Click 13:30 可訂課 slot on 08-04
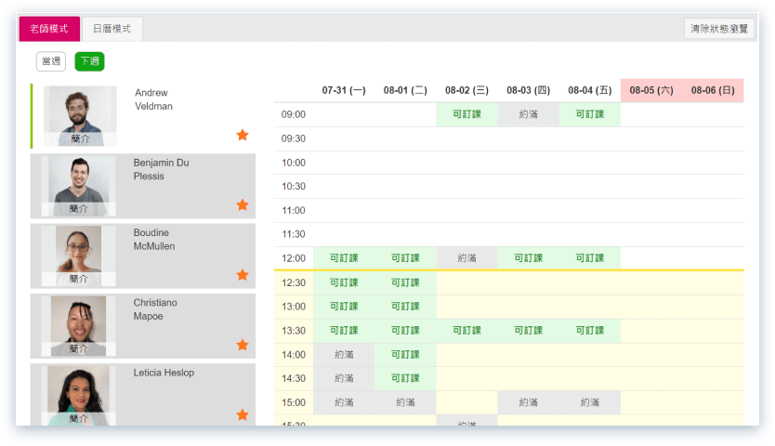 (x=589, y=330)
